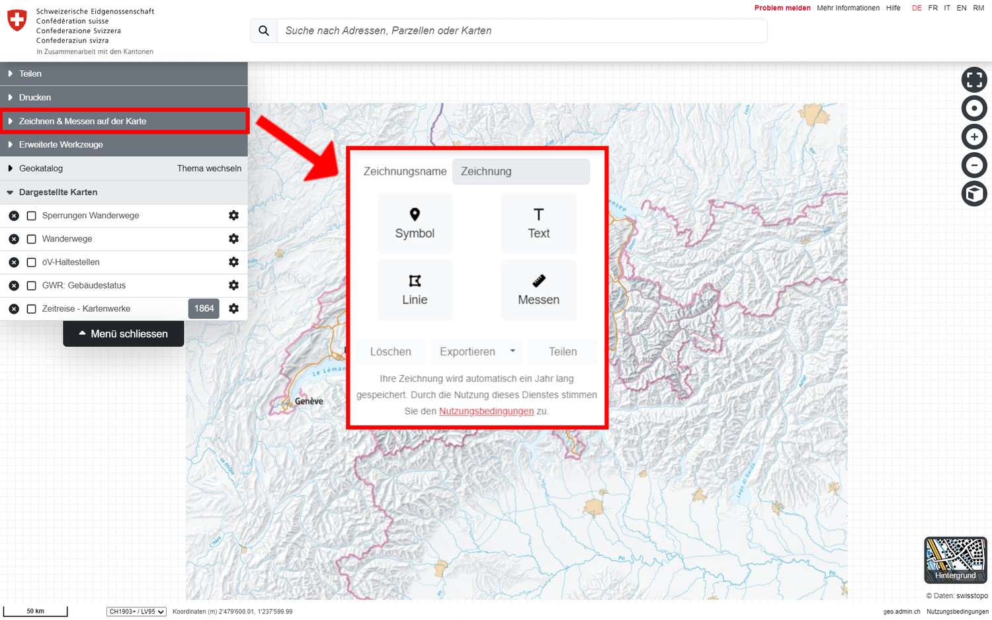Check the Zeitreise - Kartenwerke layer
992x620 pixels.
click(x=31, y=309)
